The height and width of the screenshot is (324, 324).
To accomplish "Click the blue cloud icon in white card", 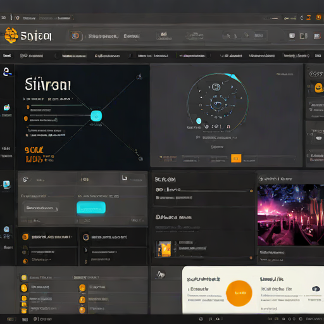I will coord(316,289).
